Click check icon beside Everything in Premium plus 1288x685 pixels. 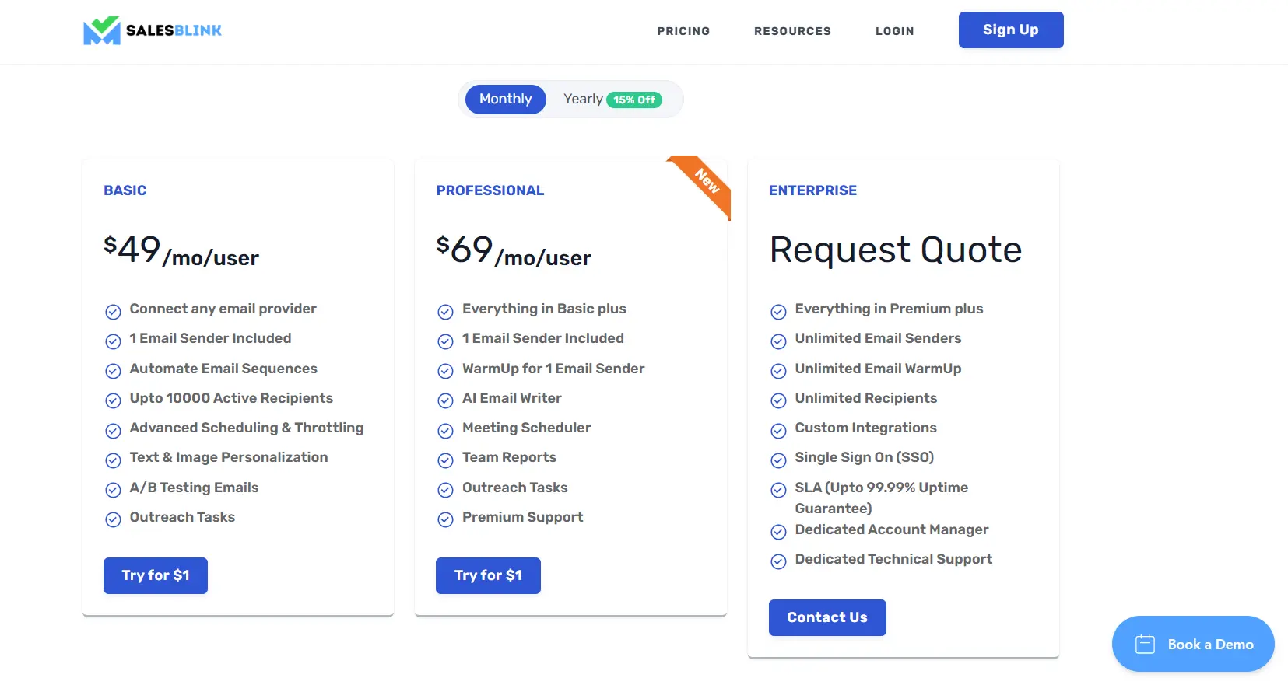coord(778,312)
